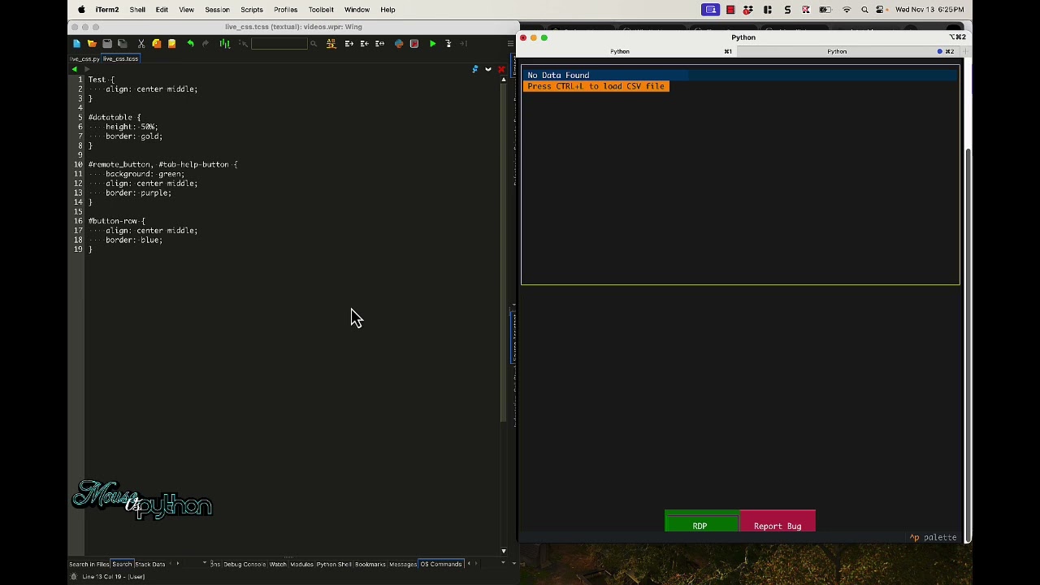Click the Paste icon in Wing toolbar

(171, 44)
